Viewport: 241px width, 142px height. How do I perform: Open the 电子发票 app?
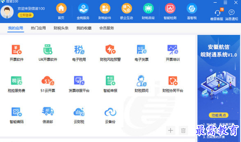point(141,53)
